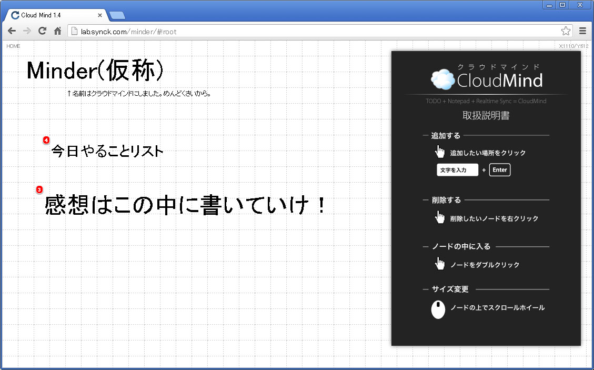Click the ノードの上でスクロールホイール instruction
The width and height of the screenshot is (594, 370).
(x=497, y=307)
